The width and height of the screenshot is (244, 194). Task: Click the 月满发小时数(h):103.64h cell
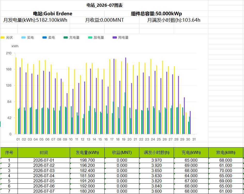coord(174,20)
